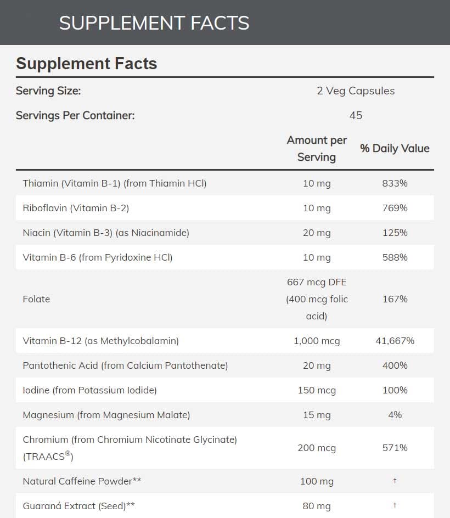
Task: Click the 667 mcg DFE folate amount
Action: (x=317, y=282)
